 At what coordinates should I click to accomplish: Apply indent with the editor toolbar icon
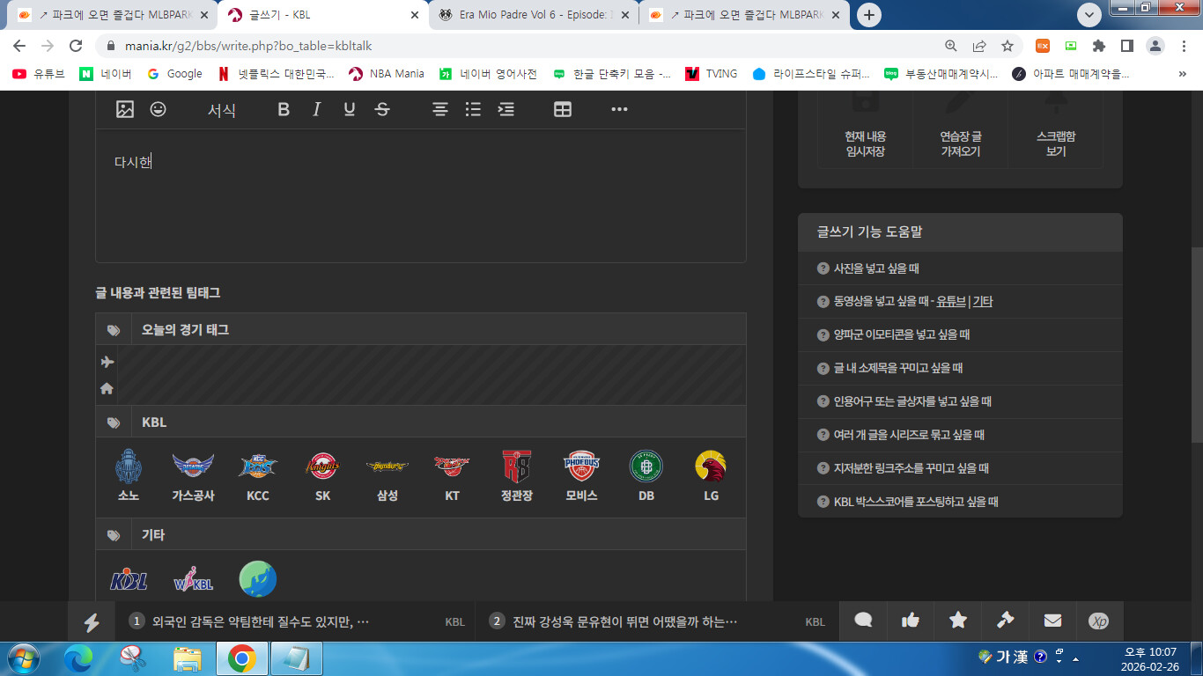point(506,109)
